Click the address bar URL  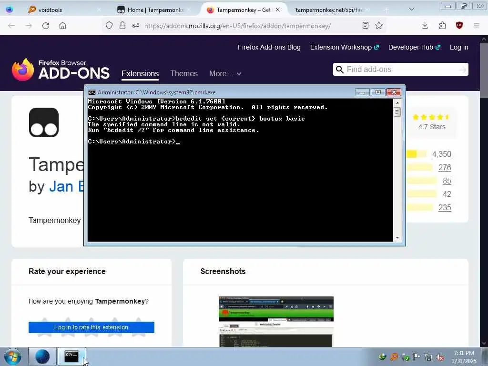(x=237, y=26)
